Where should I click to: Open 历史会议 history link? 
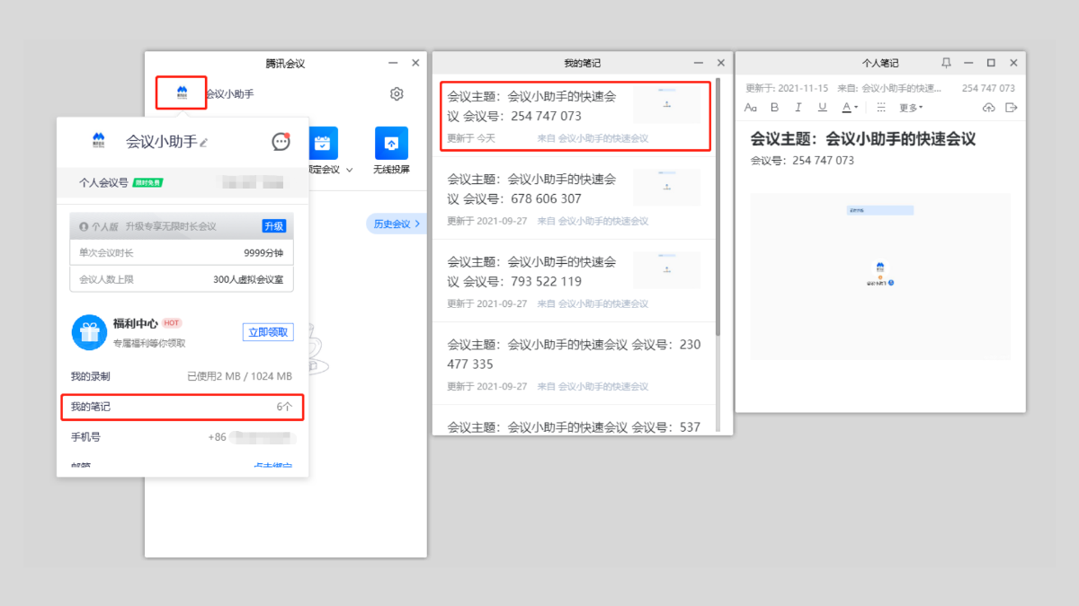click(395, 224)
